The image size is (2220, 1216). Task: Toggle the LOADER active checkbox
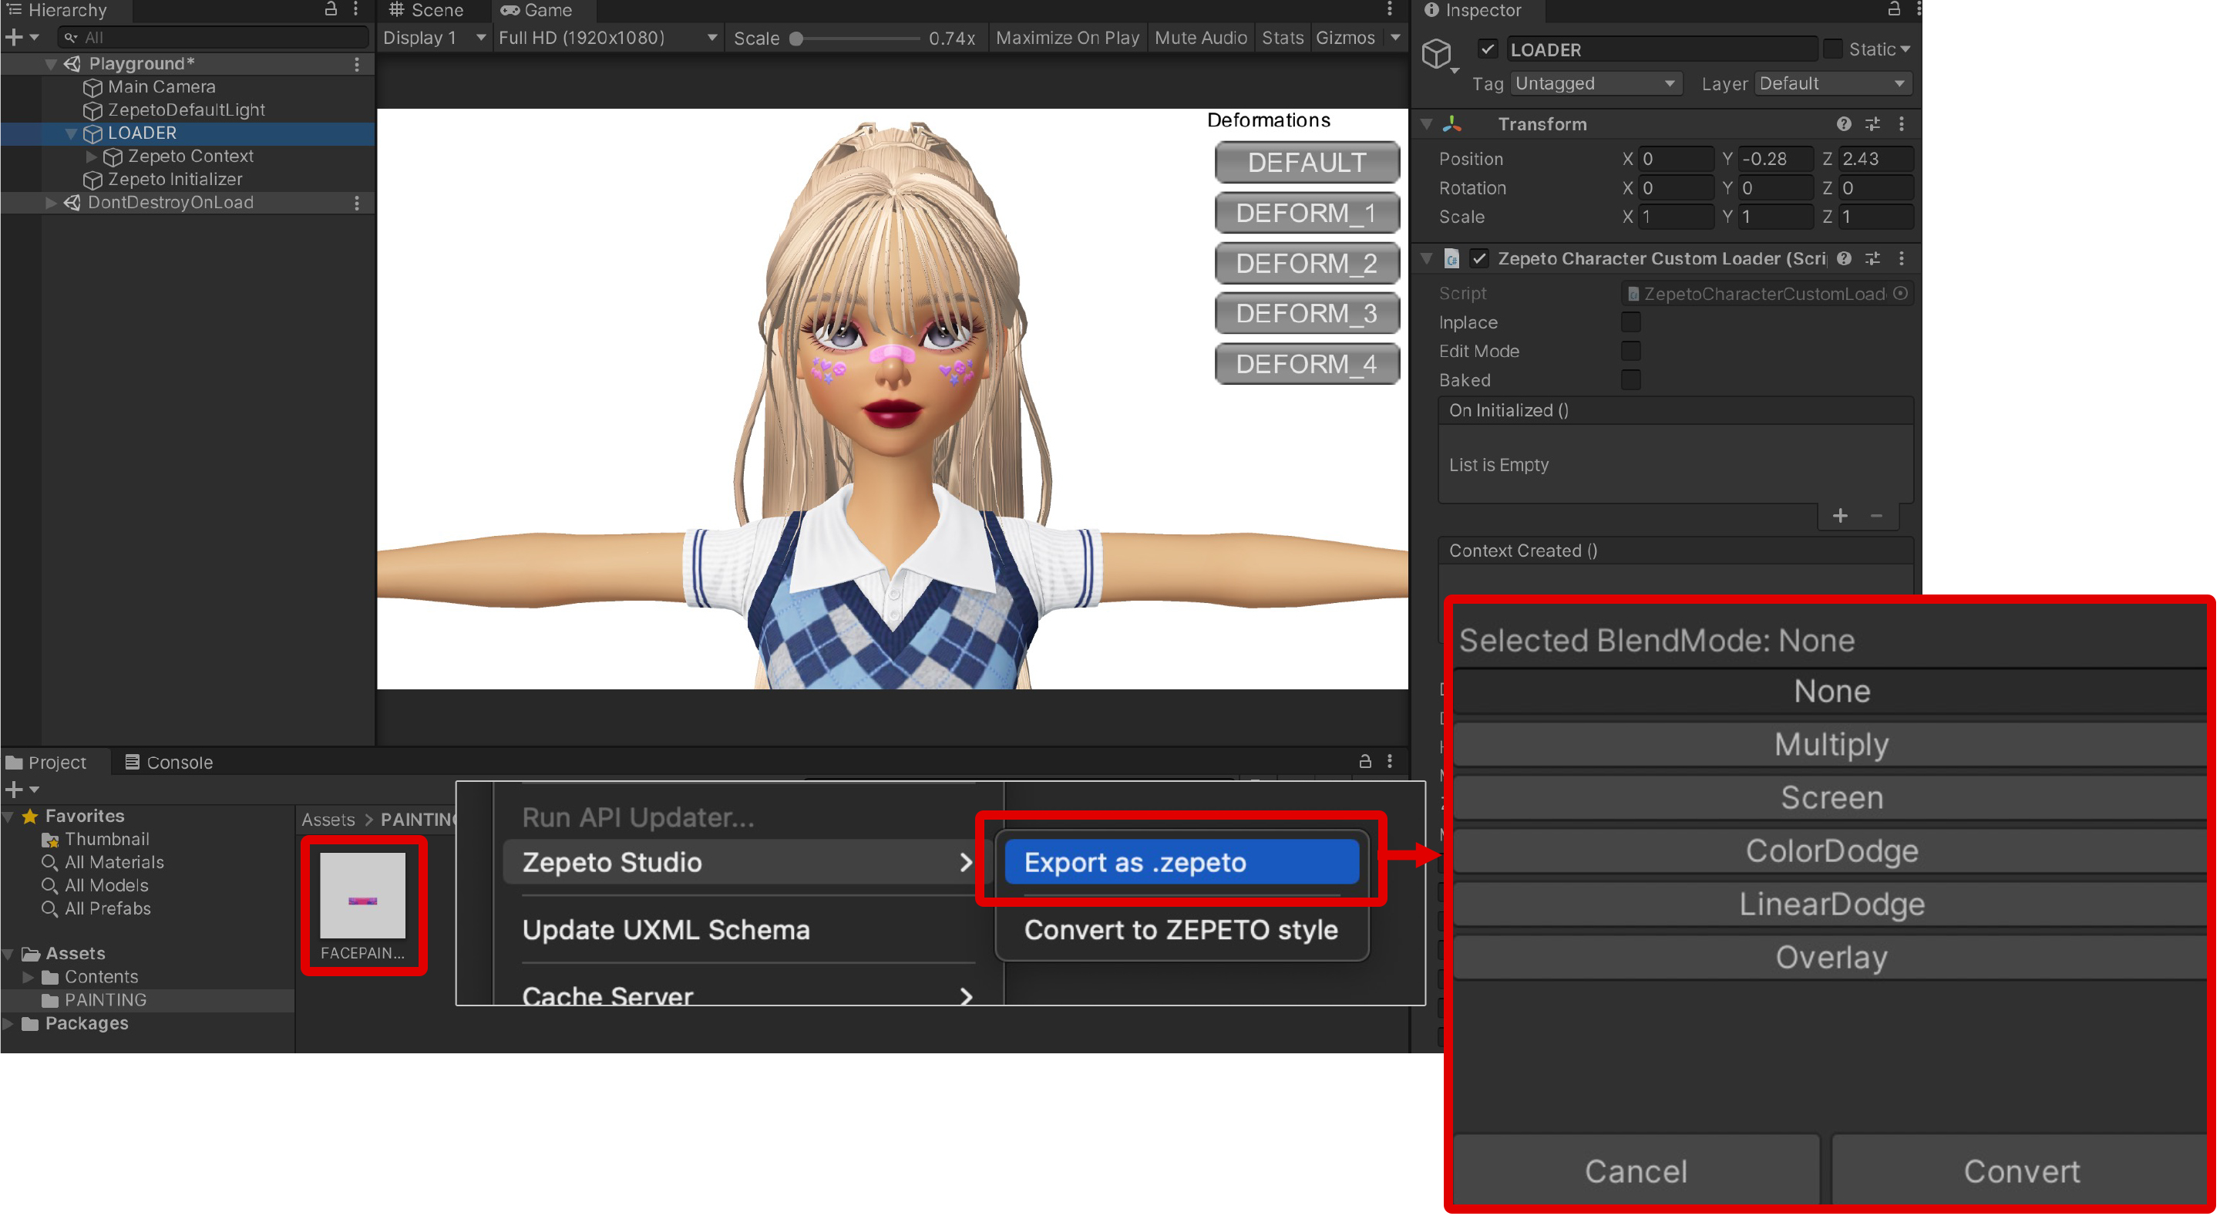[1488, 49]
